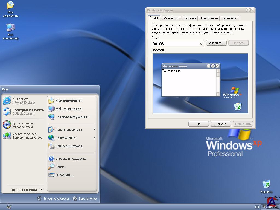Select the Мой компьютер desktop icon
The height and width of the screenshot is (210, 280).
(x=10, y=31)
